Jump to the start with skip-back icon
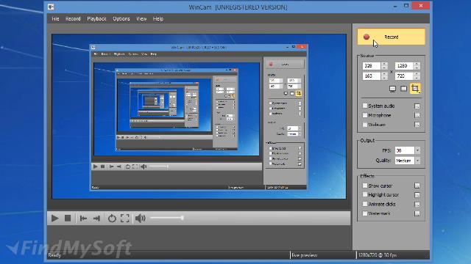Image resolution: width=471 pixels, height=264 pixels. coord(83,219)
